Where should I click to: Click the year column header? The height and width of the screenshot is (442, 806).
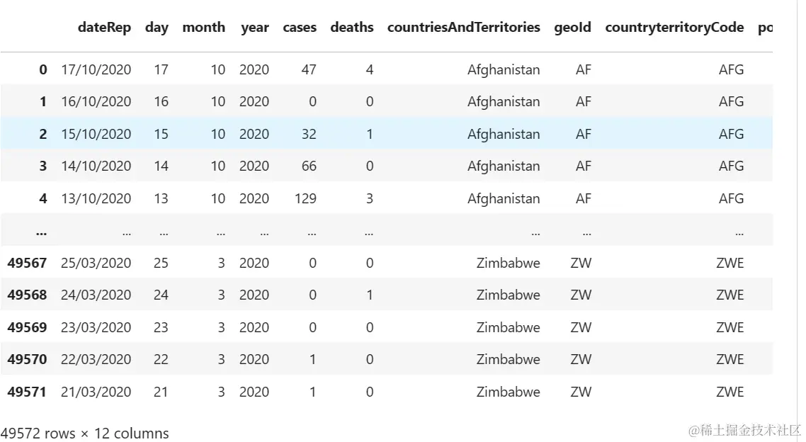point(254,28)
